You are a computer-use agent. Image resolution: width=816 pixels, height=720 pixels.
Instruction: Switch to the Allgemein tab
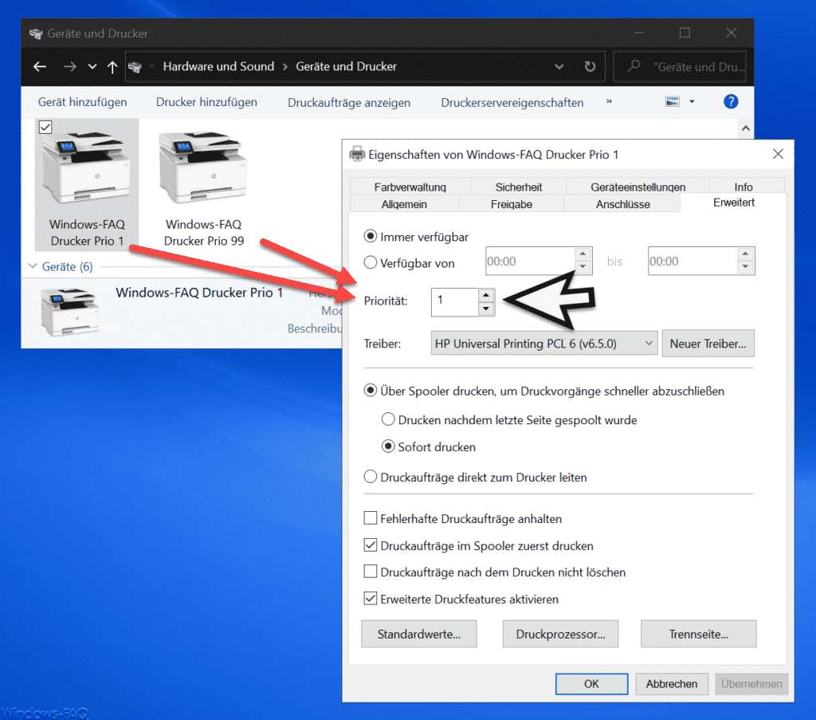point(404,203)
